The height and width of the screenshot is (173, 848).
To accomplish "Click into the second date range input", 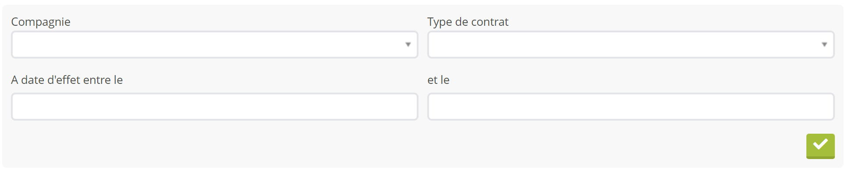I will coord(631,107).
